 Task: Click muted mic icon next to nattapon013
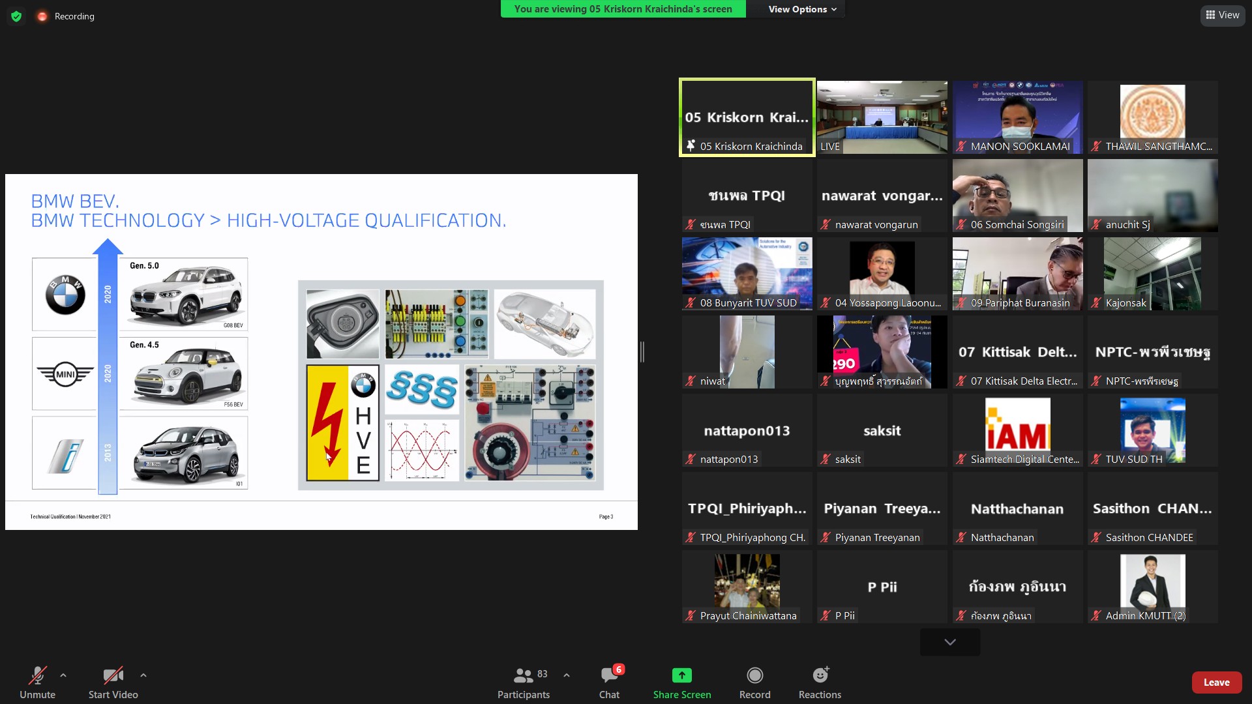tap(691, 459)
